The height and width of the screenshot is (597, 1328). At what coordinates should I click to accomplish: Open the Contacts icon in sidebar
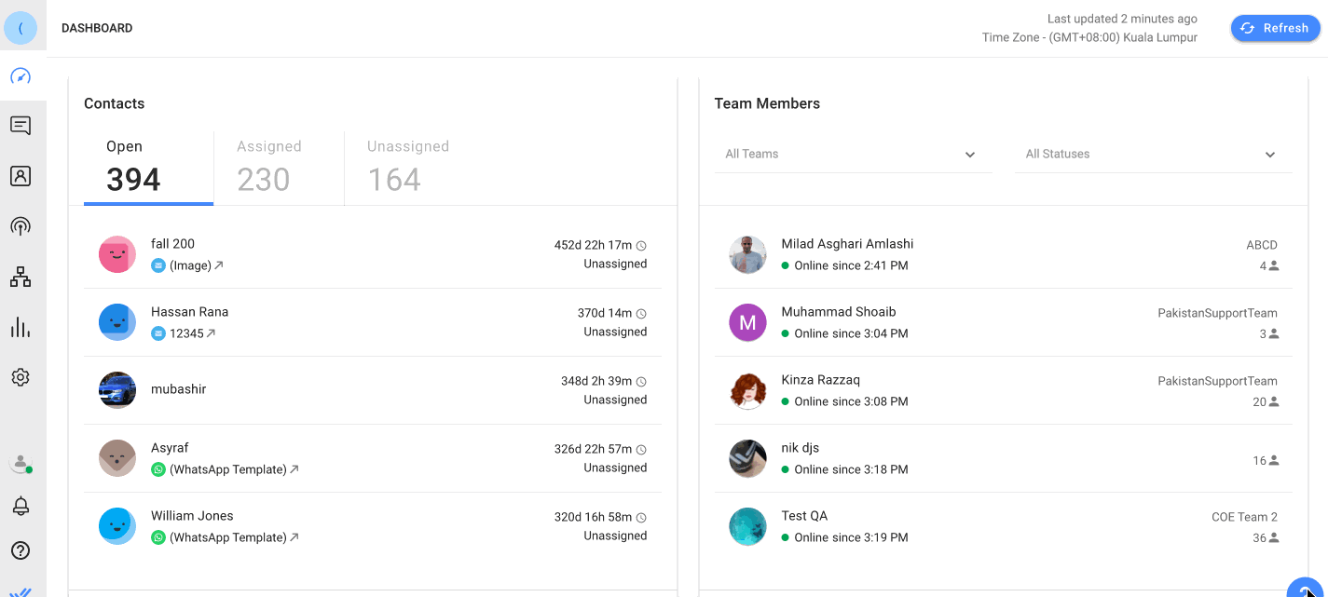point(21,176)
